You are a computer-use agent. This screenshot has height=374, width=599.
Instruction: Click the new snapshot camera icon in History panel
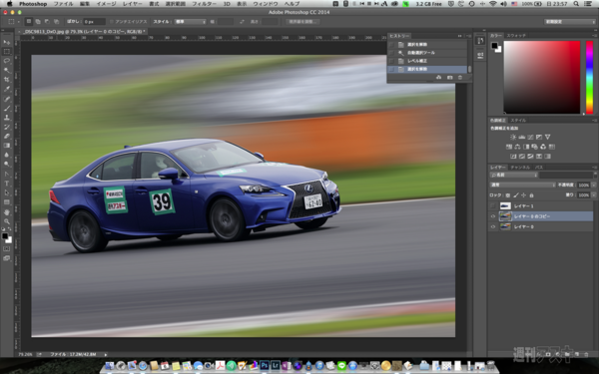[x=449, y=78]
